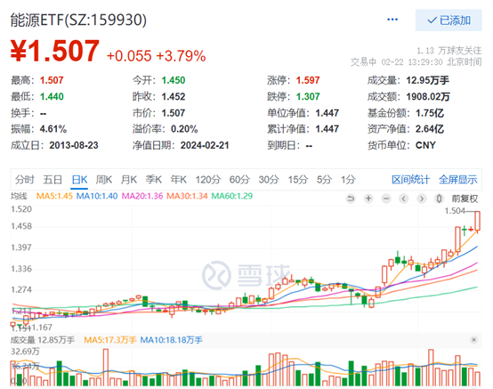Switch to the 1分 interval tab
Screen dimensions: 493x389
(x=348, y=180)
